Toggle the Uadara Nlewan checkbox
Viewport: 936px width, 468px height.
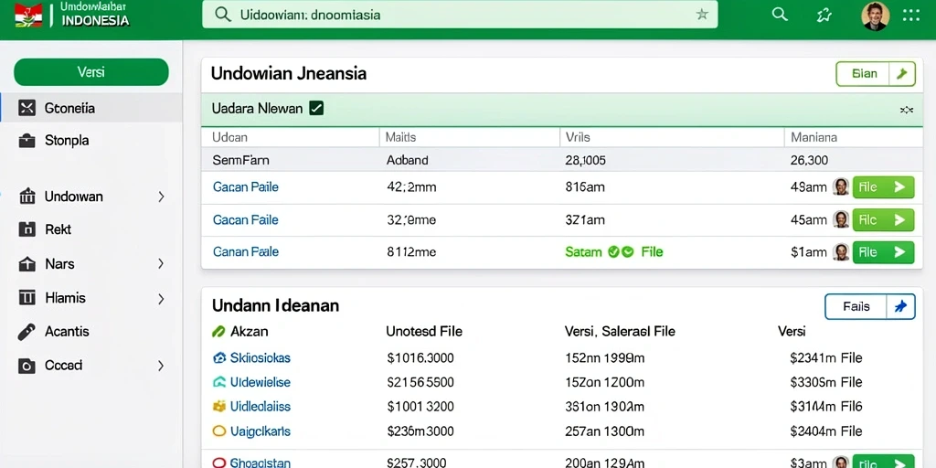316,109
